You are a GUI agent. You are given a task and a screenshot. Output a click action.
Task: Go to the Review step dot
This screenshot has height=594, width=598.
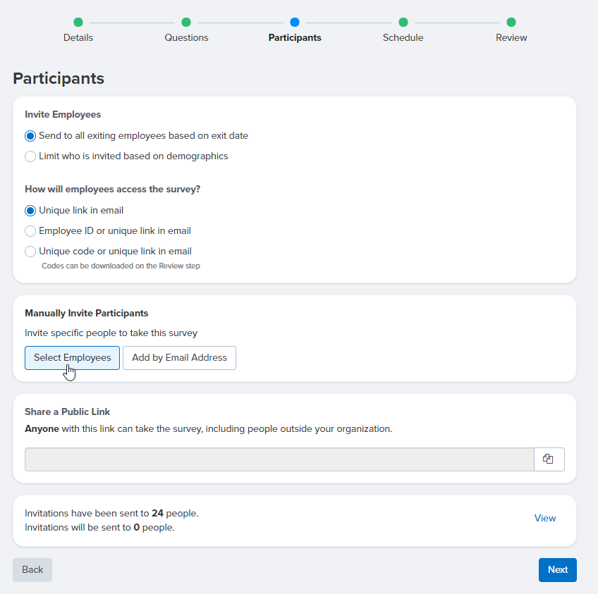coord(511,23)
